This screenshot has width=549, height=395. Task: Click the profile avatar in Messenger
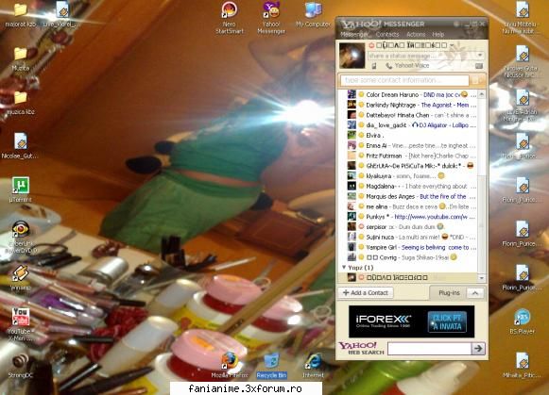(x=352, y=56)
